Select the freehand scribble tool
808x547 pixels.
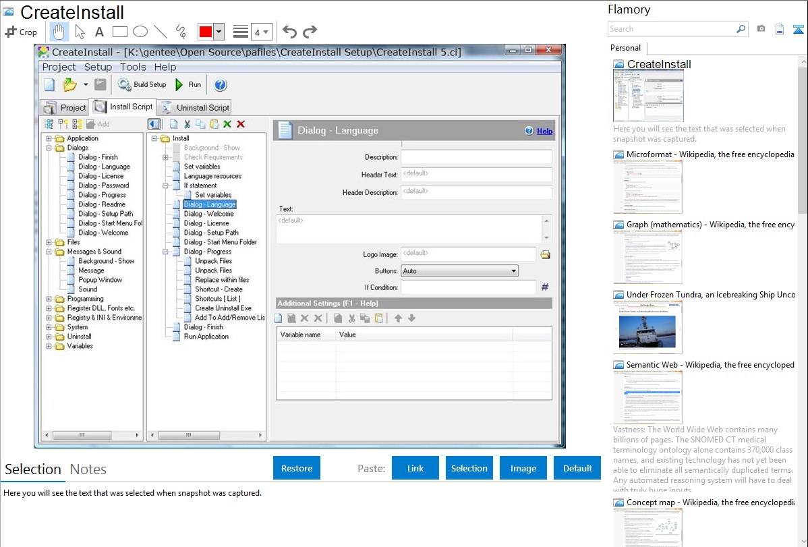click(181, 32)
